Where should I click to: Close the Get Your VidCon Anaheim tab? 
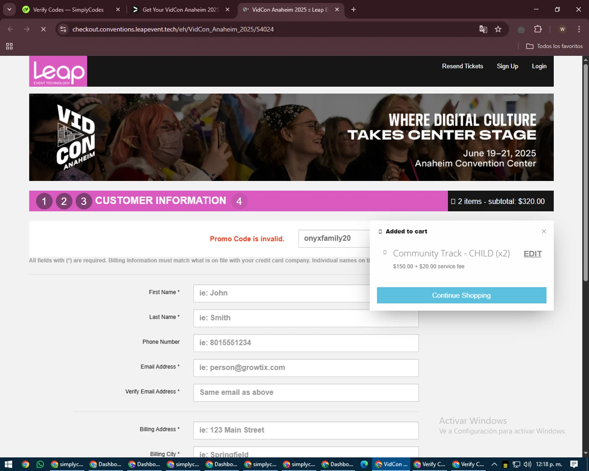point(227,9)
